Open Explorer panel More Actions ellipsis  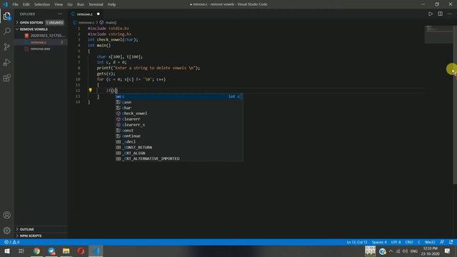click(x=60, y=14)
